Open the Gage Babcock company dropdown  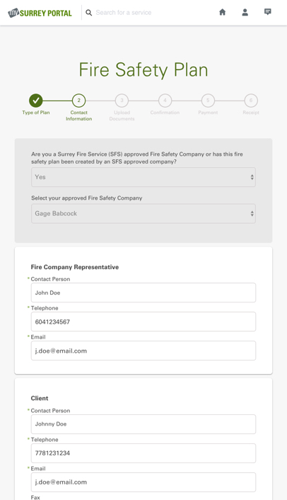pyautogui.click(x=143, y=214)
